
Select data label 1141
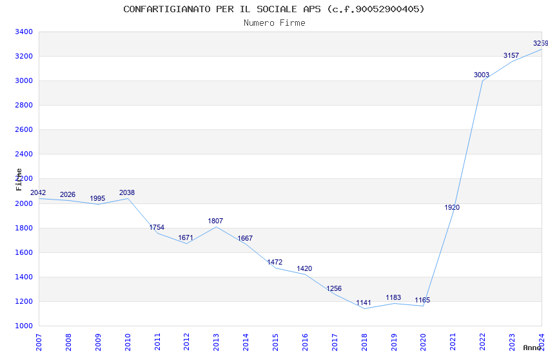[x=364, y=303]
